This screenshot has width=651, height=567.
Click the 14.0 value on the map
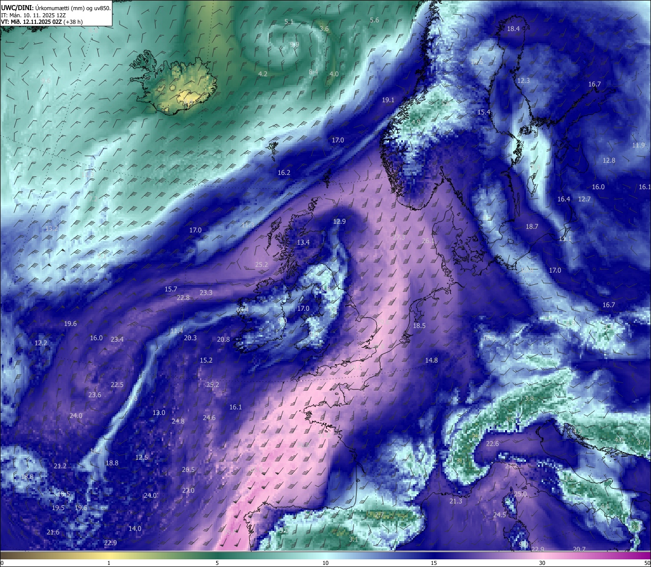tap(135, 529)
